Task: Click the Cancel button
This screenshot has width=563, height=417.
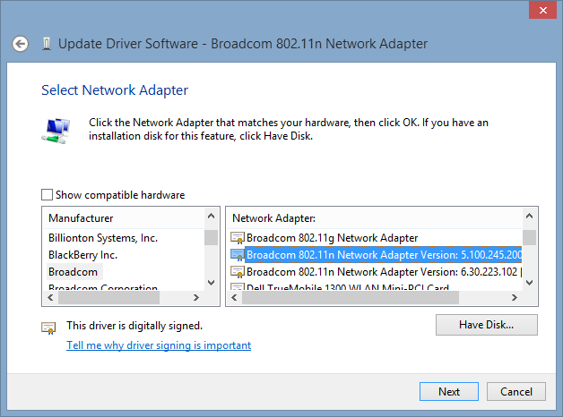Action: pyautogui.click(x=516, y=392)
